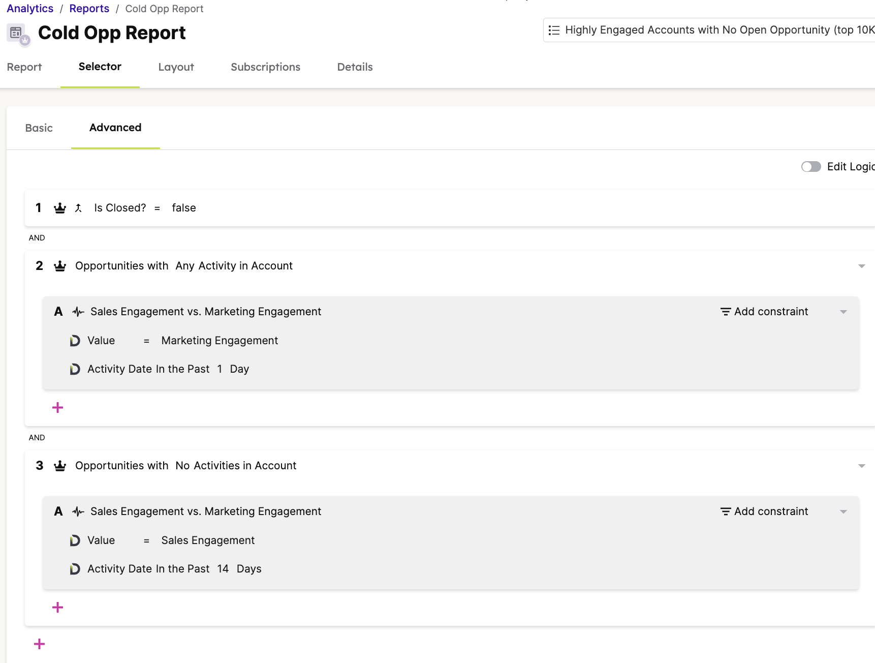Click the activity pulse icon in filter 2 sub-filter A

point(78,312)
